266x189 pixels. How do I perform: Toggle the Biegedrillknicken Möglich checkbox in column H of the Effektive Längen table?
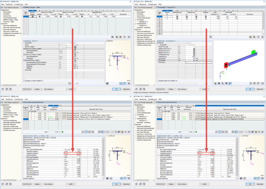(x=82, y=17)
